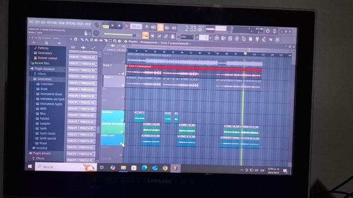Expand the Recent files folder
The height and width of the screenshot is (198, 353).
coord(42,63)
